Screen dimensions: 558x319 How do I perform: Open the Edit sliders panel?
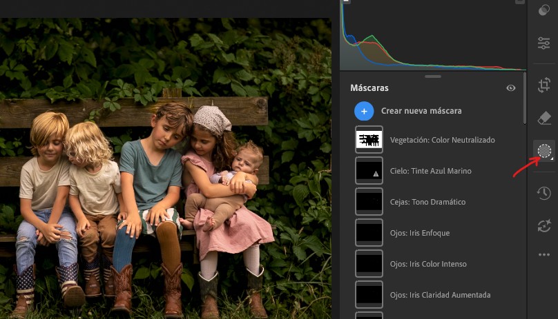[543, 43]
